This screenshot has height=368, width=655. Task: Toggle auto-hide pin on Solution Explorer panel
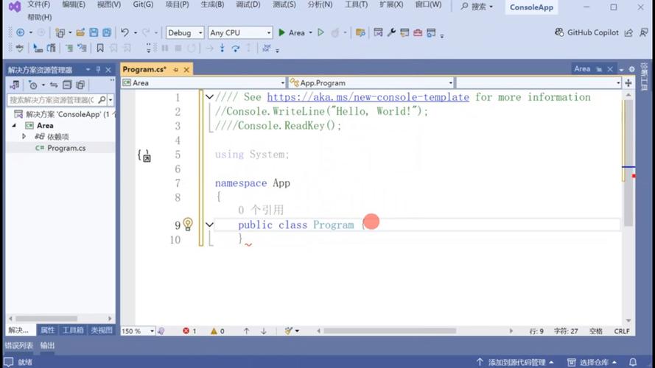click(x=99, y=69)
